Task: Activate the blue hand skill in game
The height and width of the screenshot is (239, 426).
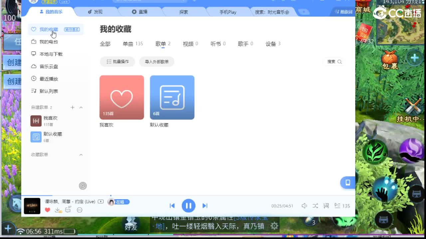Action: 385,189
